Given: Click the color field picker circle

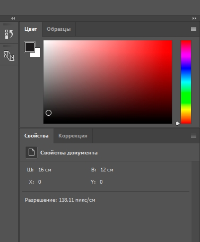Looking at the screenshot, I should tap(48, 113).
